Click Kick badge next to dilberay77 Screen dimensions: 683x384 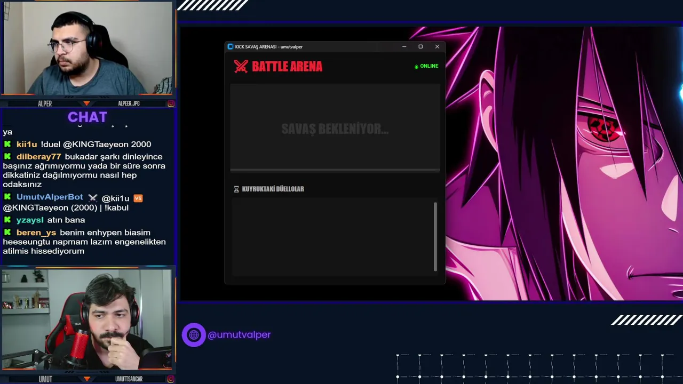[7, 156]
